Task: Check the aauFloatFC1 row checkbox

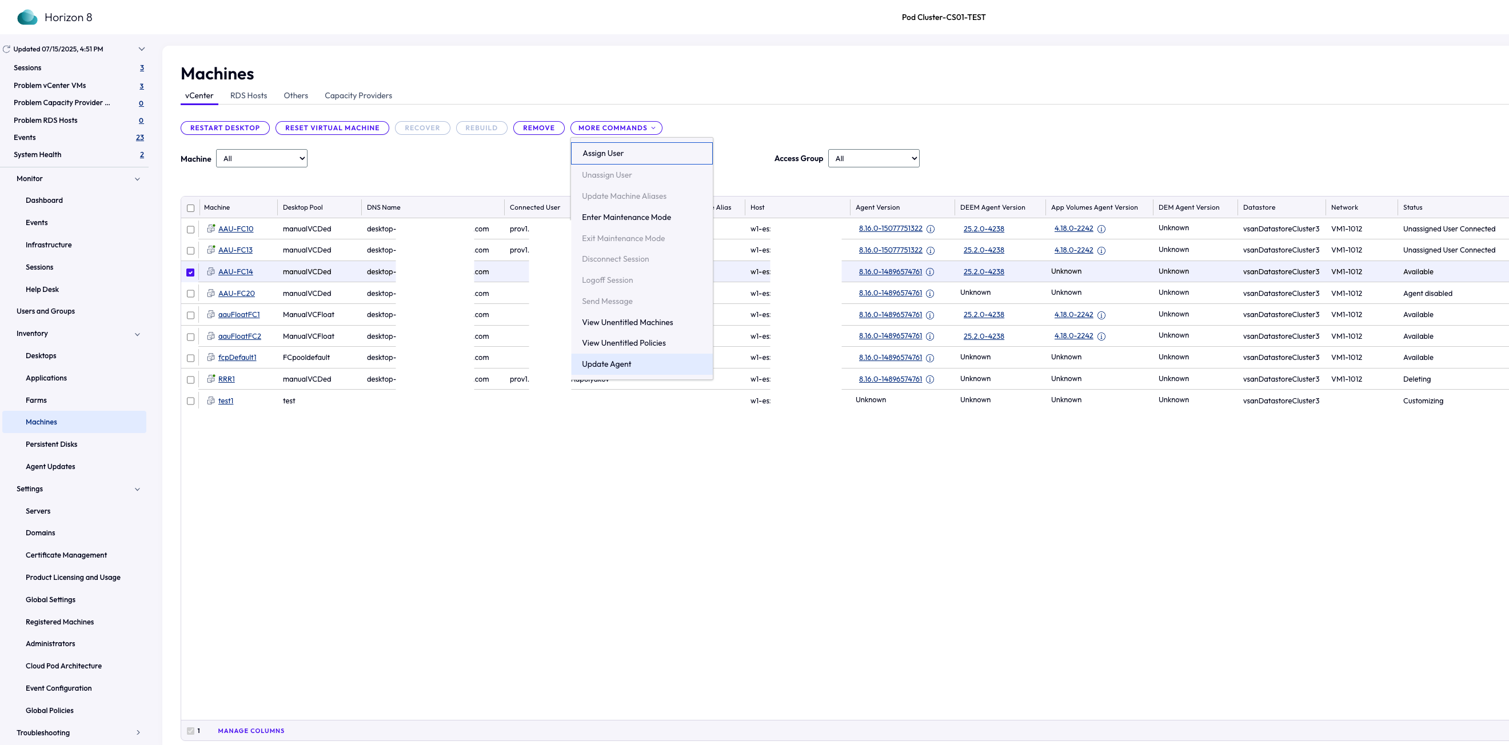Action: click(x=190, y=315)
